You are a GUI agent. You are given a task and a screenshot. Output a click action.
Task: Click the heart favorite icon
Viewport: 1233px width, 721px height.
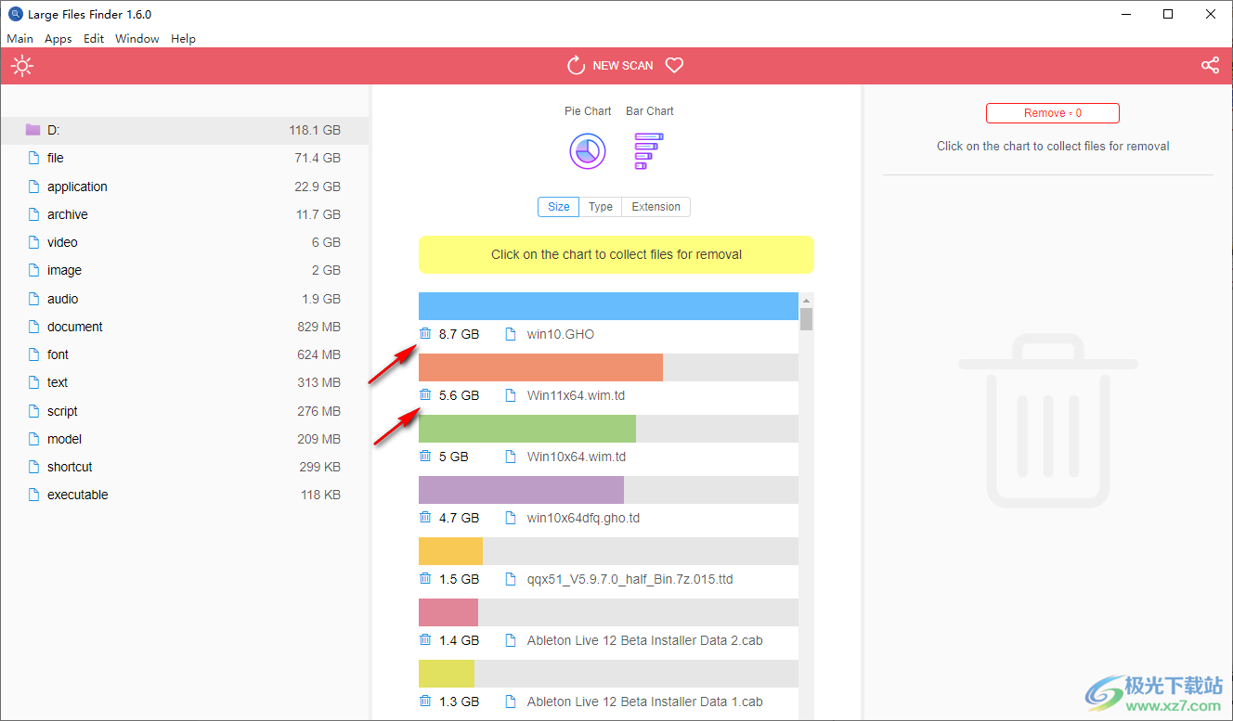tap(675, 65)
